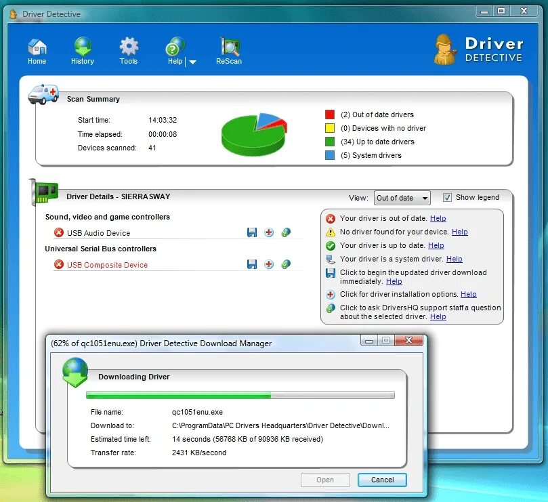Click the blue System drivers color swatch

click(x=330, y=155)
